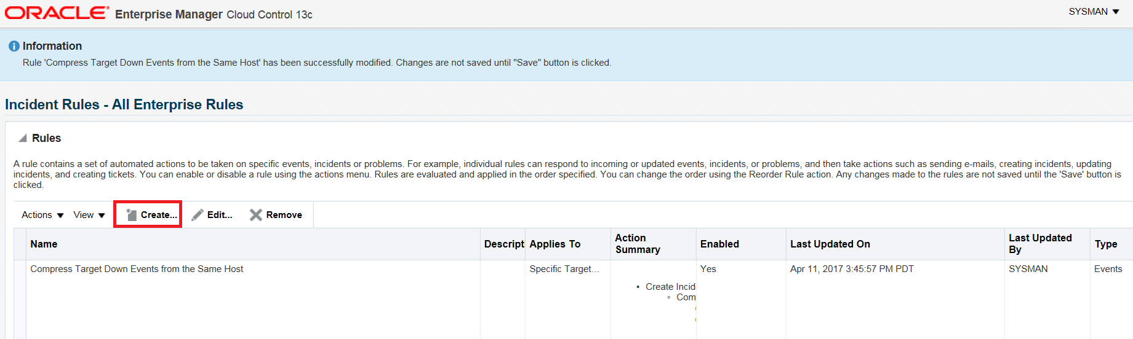
Task: Click the Last Updated On column header
Action: click(x=830, y=244)
